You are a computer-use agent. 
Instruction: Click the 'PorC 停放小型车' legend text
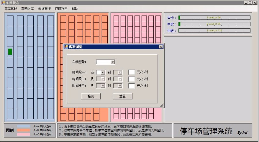(42, 135)
